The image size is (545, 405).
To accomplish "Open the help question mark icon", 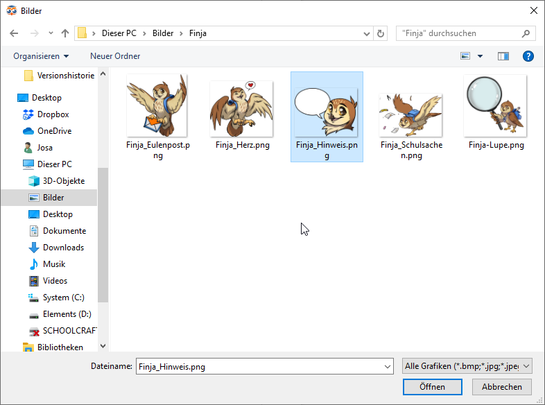I will [x=528, y=56].
